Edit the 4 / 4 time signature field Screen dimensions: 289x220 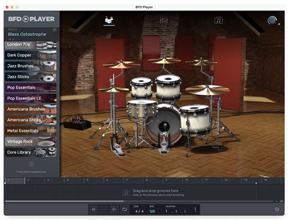(x=139, y=211)
